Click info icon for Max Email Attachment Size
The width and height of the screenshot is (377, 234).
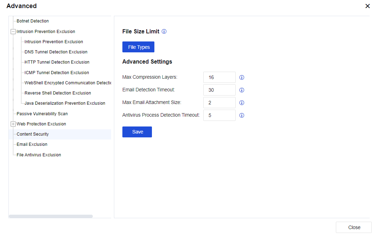tap(242, 103)
